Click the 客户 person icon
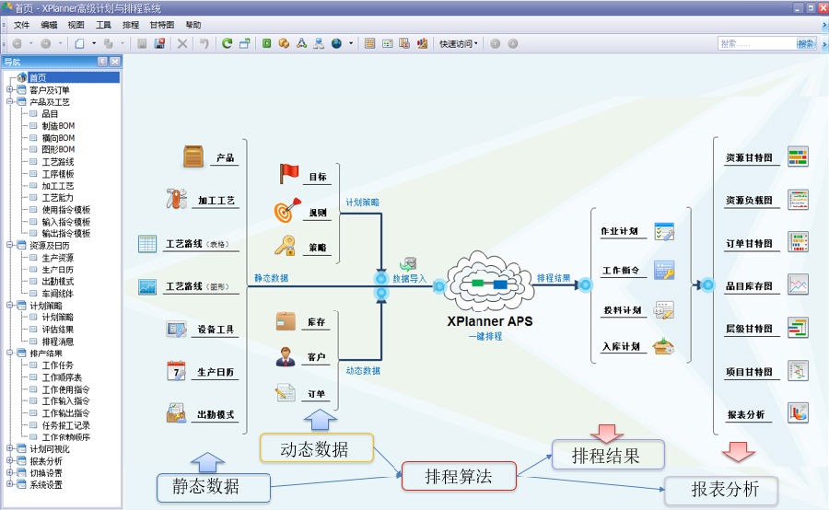This screenshot has height=510, width=829. tap(286, 356)
